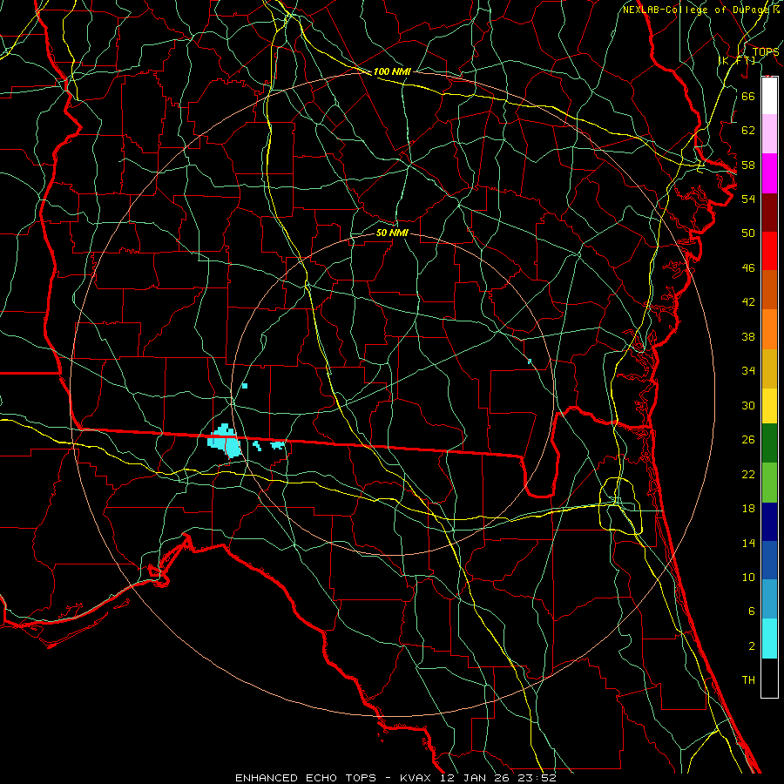Image resolution: width=784 pixels, height=784 pixels.
Task: Click the "50 NMI" range ring label
Action: (392, 233)
